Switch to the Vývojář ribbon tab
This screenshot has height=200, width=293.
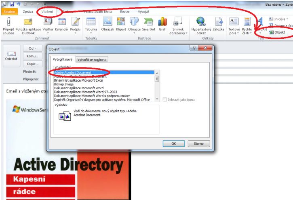pos(143,12)
